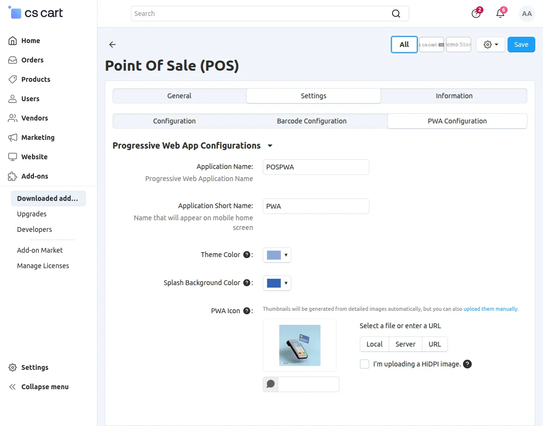Image resolution: width=543 pixels, height=426 pixels.
Task: Choose URL upload option
Action: click(434, 344)
